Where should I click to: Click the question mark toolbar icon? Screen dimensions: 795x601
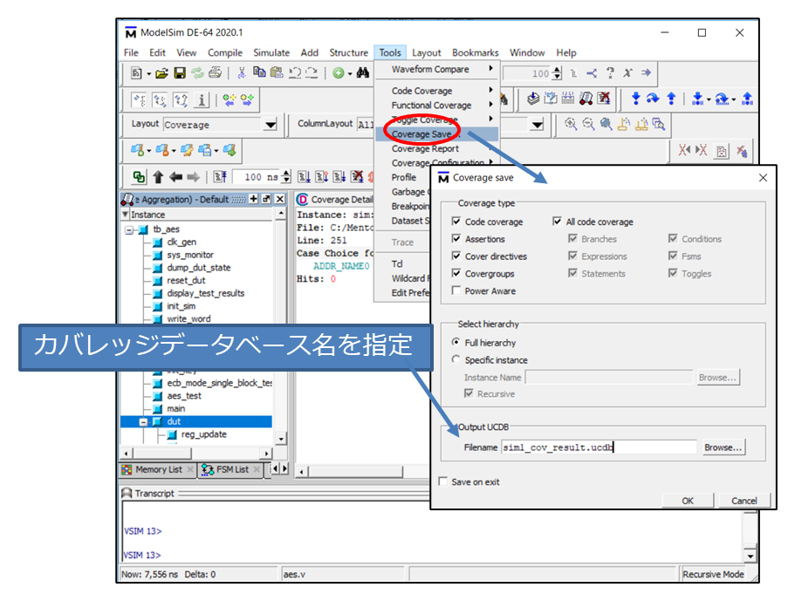coord(610,73)
